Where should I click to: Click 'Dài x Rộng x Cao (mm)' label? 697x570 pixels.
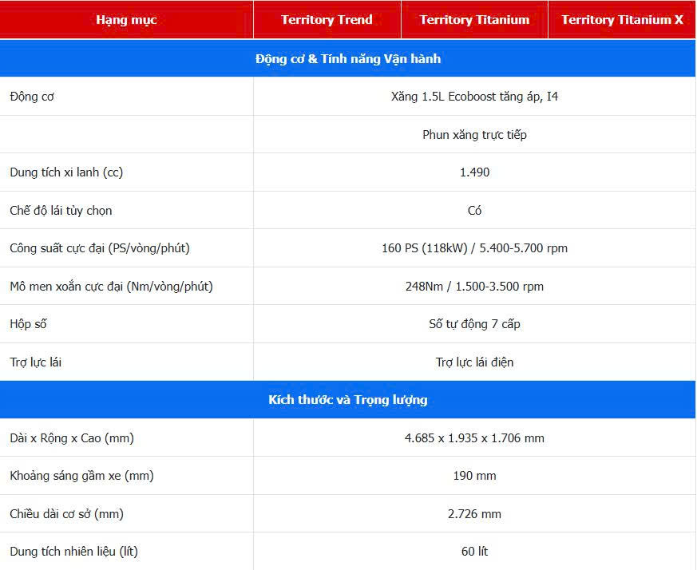[x=72, y=438]
